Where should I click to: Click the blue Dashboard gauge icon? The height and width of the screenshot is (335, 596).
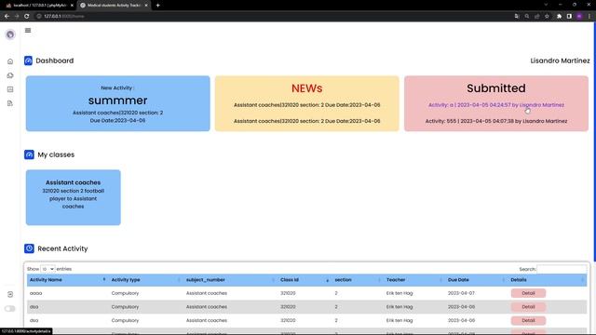pyautogui.click(x=29, y=60)
